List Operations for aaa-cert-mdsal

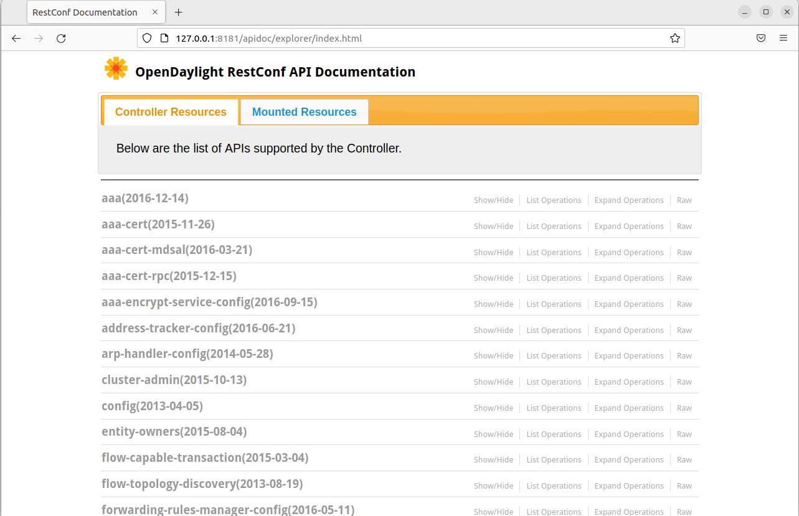click(x=554, y=253)
